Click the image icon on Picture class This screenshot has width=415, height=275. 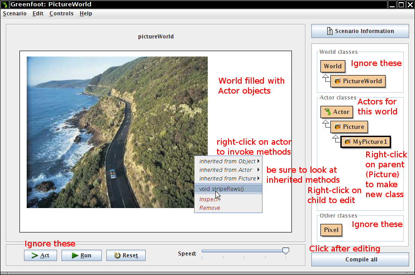tap(337, 127)
